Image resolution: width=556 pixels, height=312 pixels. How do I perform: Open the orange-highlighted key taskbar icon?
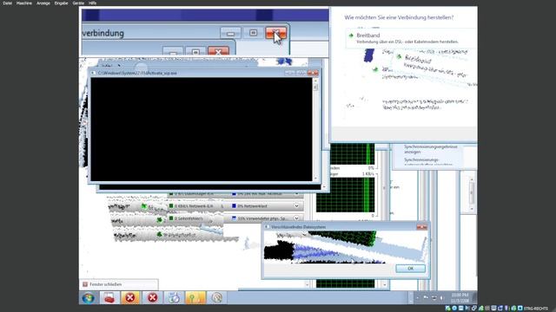195,298
